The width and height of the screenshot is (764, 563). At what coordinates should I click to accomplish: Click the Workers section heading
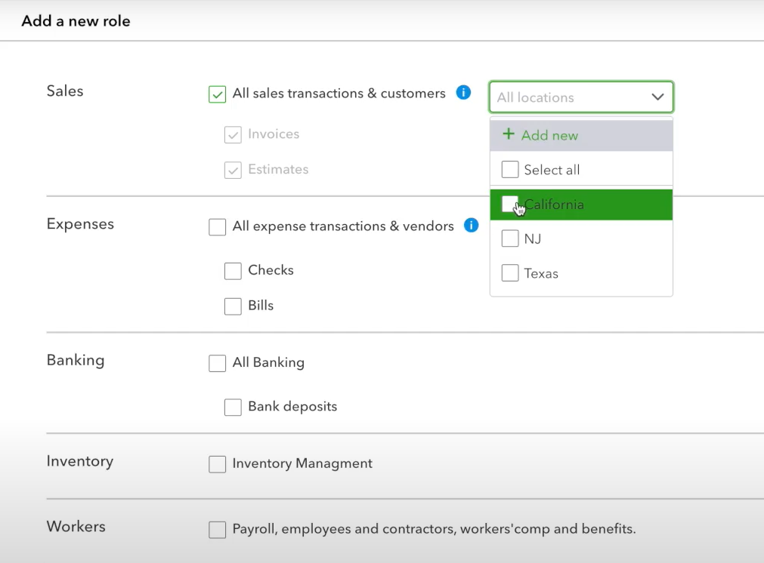(76, 527)
